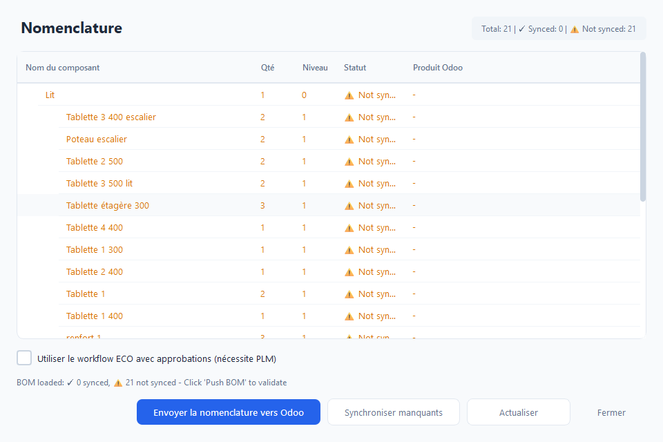Click the warning icon for Tablette 2 400

349,272
